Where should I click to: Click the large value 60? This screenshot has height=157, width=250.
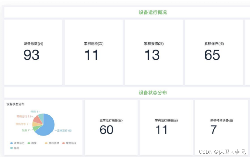106,130
